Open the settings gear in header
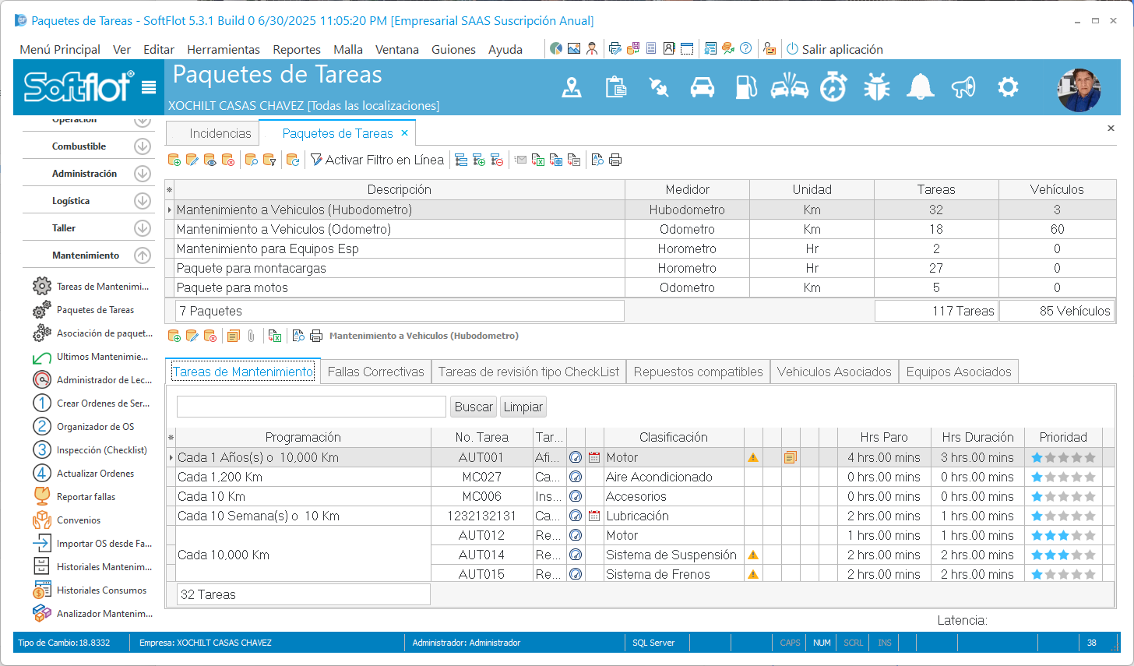The image size is (1134, 666). (1008, 87)
